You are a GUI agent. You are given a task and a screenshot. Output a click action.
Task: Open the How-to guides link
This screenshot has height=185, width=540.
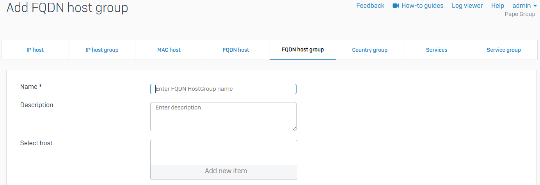click(422, 6)
